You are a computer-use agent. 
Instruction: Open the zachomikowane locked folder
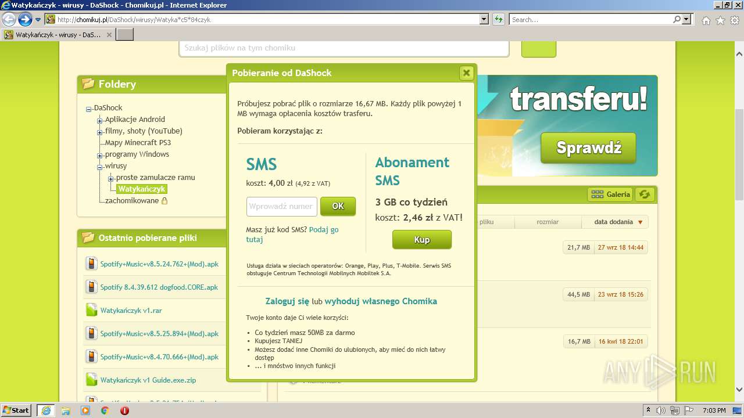[132, 200]
